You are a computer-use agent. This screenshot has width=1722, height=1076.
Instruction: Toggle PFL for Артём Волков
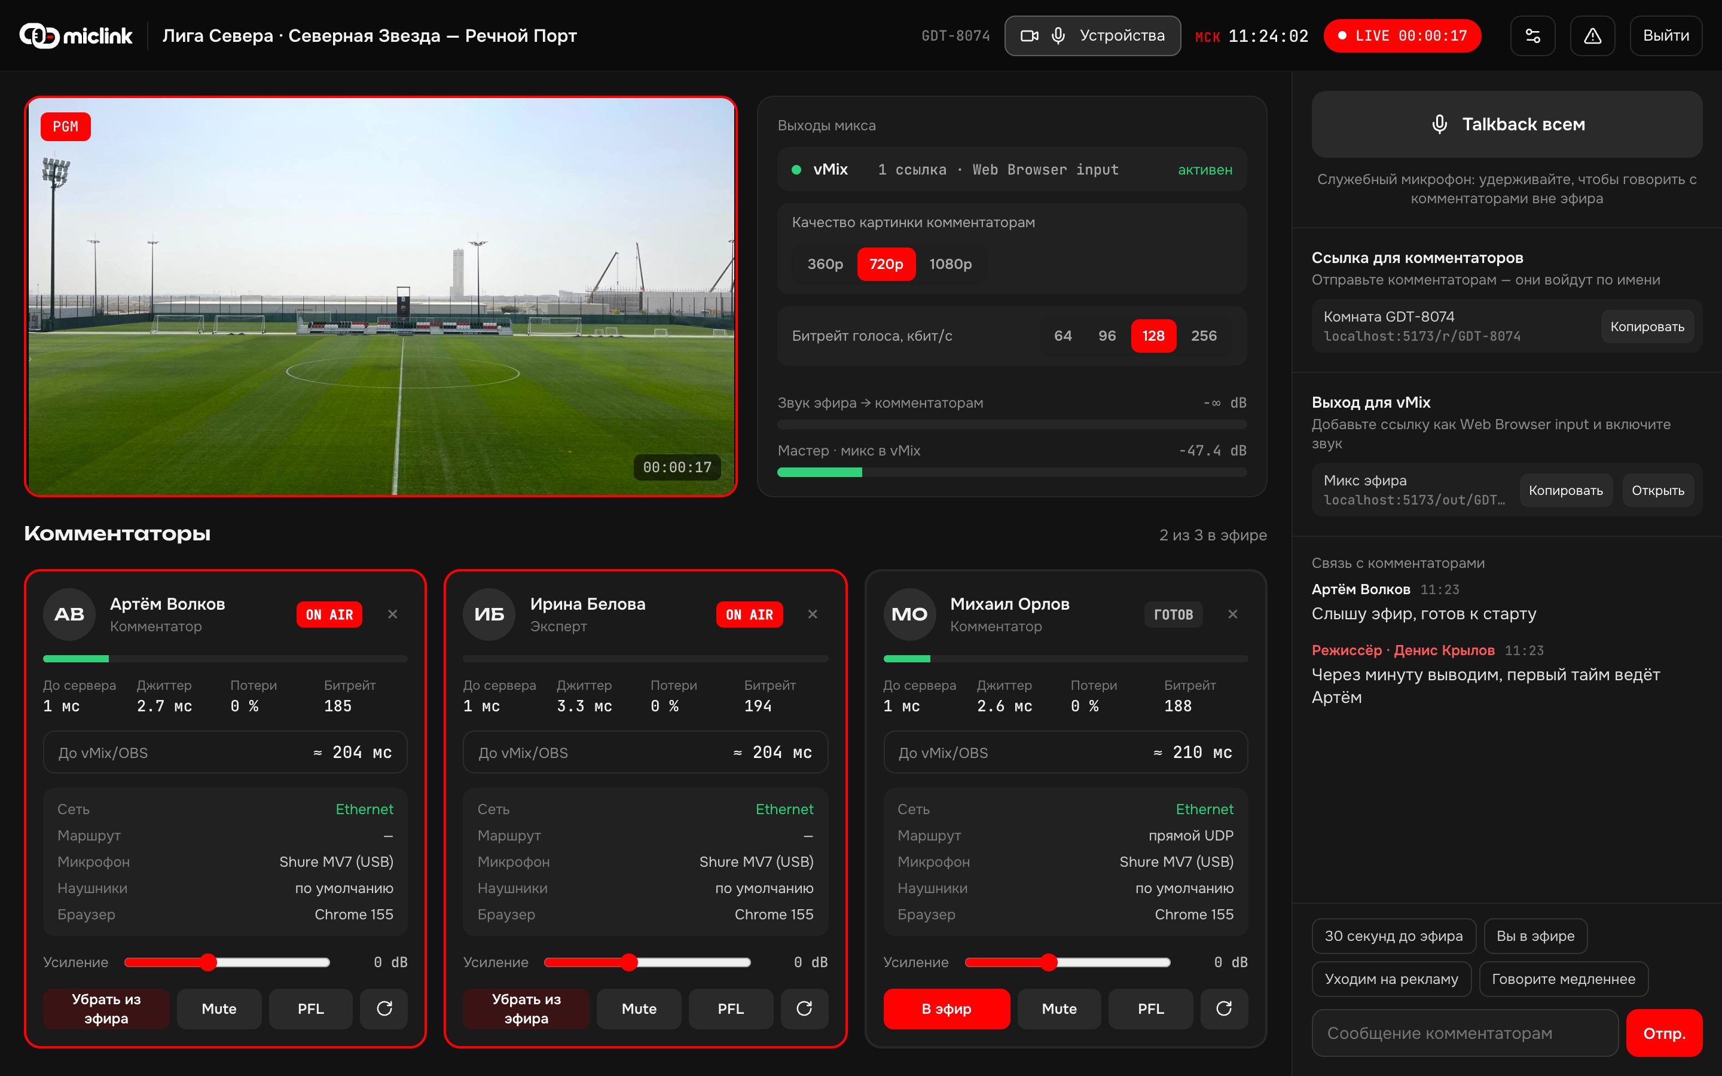[310, 1008]
